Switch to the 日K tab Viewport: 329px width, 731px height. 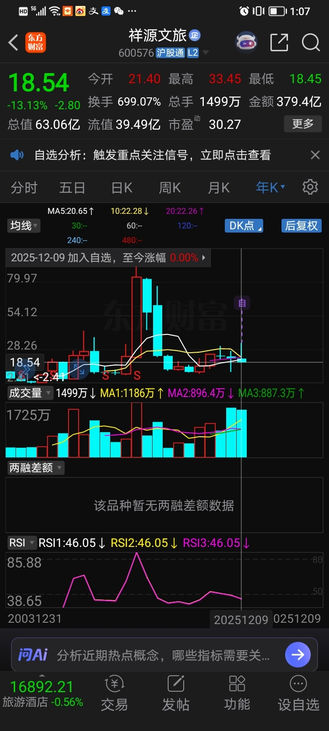(x=122, y=188)
